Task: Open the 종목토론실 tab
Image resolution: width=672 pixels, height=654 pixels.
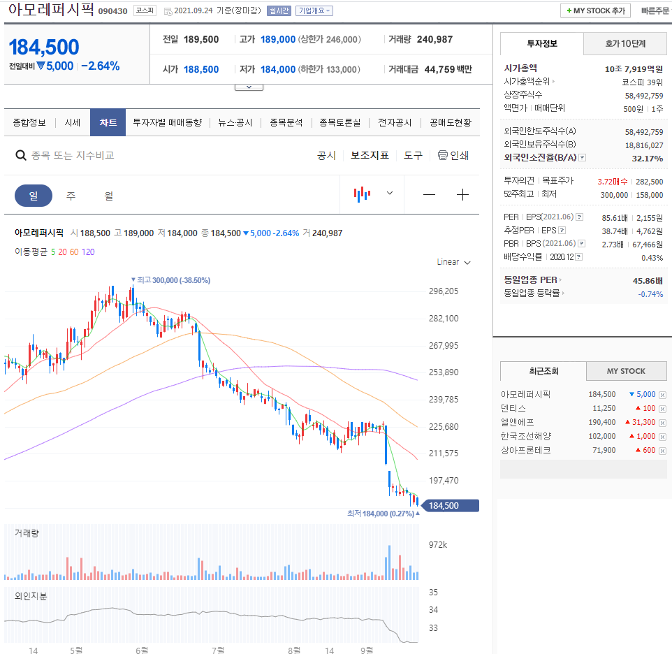Action: pyautogui.click(x=340, y=122)
